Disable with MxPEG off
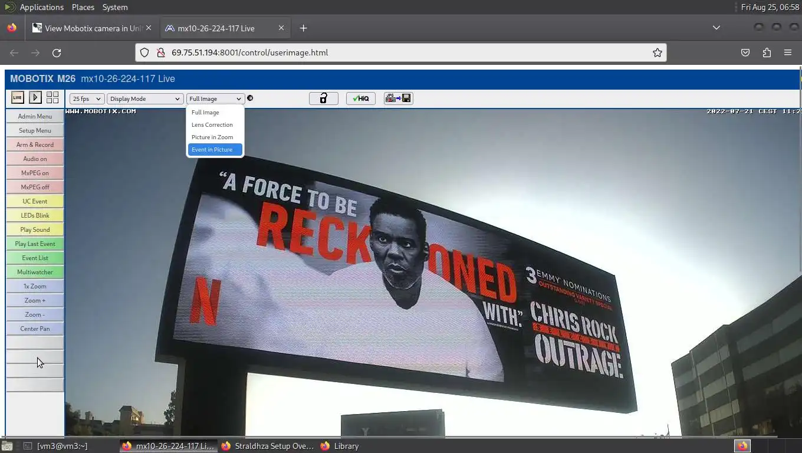The height and width of the screenshot is (453, 802). pos(35,187)
